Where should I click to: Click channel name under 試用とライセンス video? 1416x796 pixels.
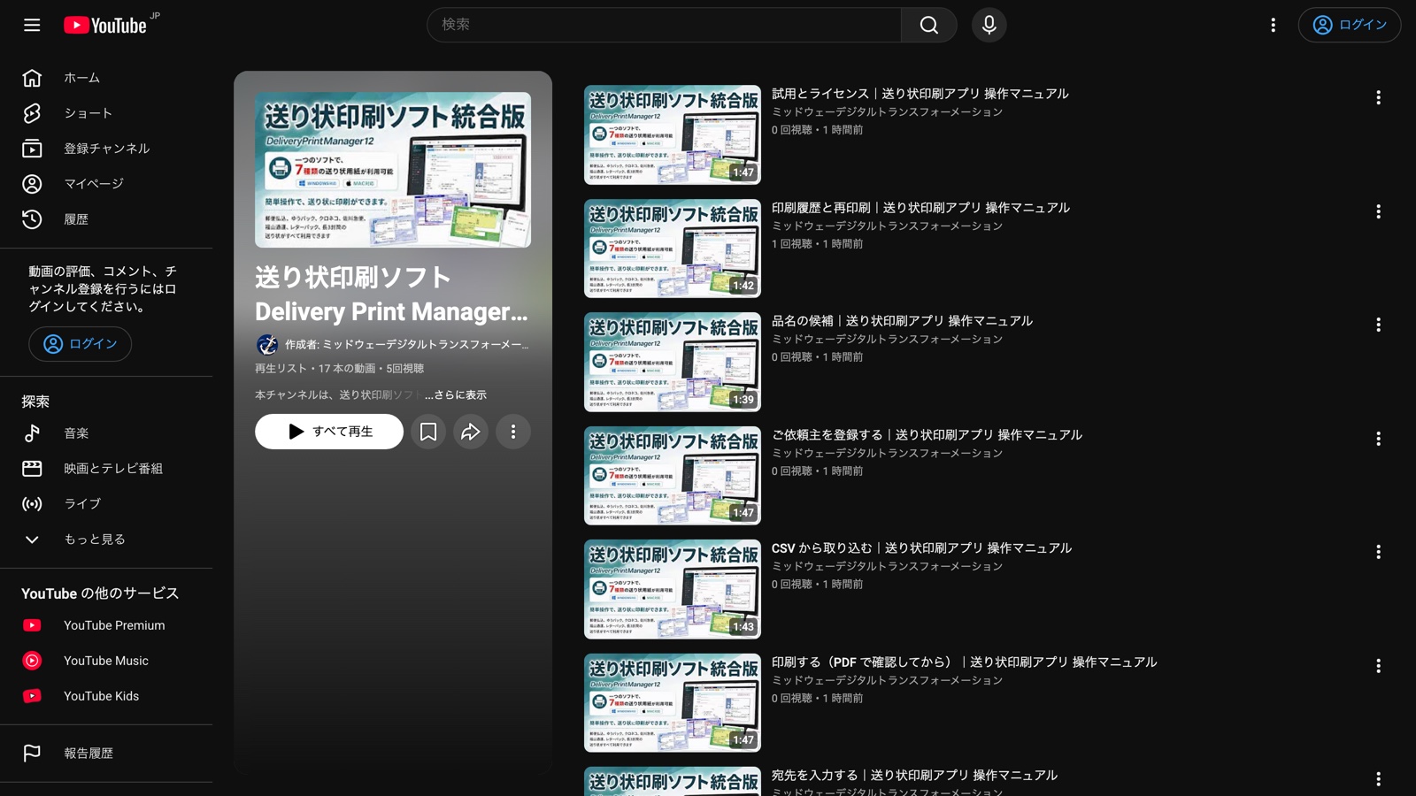tap(888, 112)
